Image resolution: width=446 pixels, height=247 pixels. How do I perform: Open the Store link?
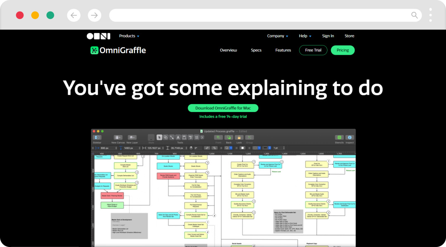coord(349,36)
